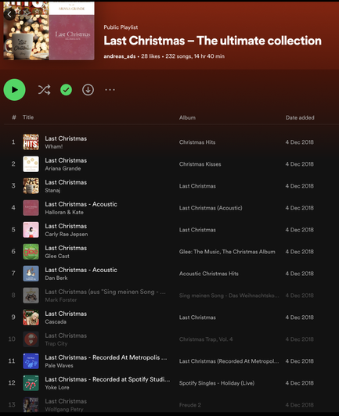The width and height of the screenshot is (339, 416).
Task: Click Yoke Lore track cover art
Action: 31,383
